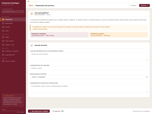The width and height of the screenshot is (152, 114).
Task: Click the Coordinador/a del proceso field
Action: pyautogui.click(x=89, y=68)
